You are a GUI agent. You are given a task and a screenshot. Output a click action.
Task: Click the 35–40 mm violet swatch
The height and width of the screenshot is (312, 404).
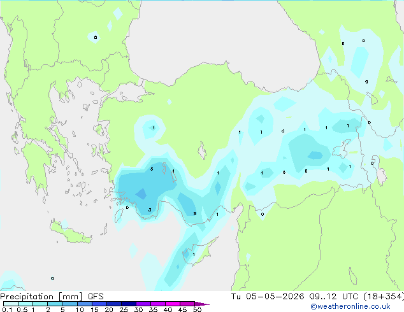point(157,304)
